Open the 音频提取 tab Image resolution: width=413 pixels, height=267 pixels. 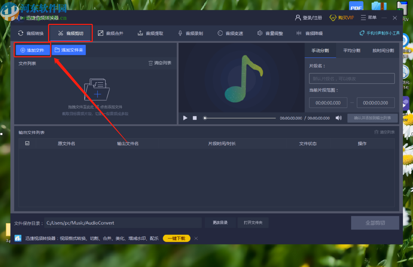click(x=150, y=33)
